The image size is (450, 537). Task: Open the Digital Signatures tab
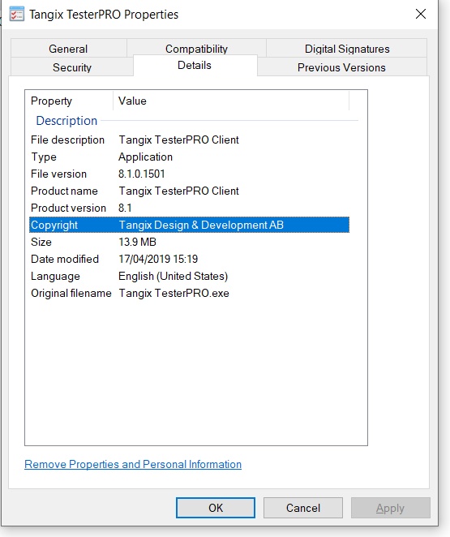click(x=347, y=49)
